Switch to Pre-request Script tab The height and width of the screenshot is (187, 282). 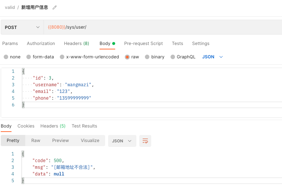pyautogui.click(x=143, y=43)
